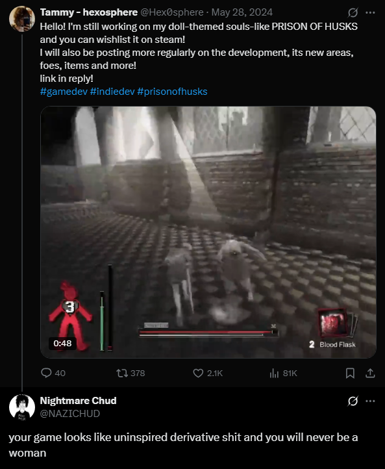Open Nightmare Chud's profile avatar
This screenshot has height=469, width=385.
click(x=22, y=407)
